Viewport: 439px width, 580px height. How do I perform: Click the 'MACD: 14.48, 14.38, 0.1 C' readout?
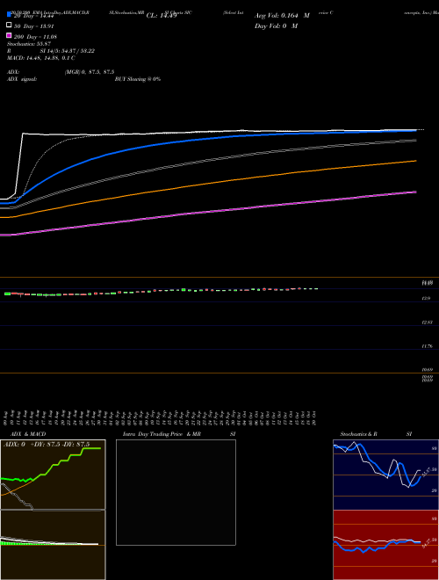pos(41,58)
